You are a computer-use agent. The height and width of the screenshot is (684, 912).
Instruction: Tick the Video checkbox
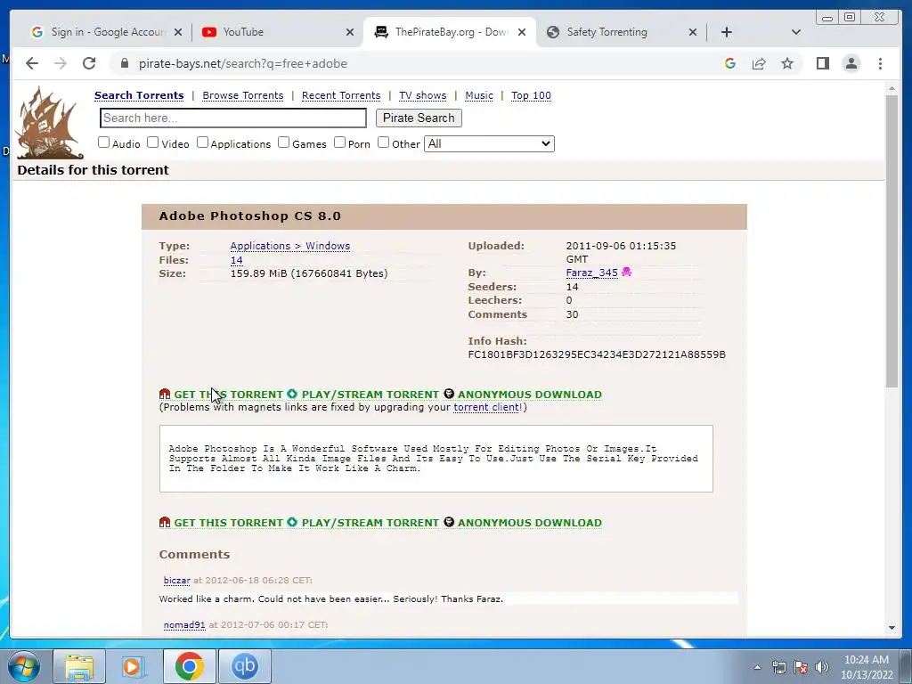pyautogui.click(x=153, y=142)
